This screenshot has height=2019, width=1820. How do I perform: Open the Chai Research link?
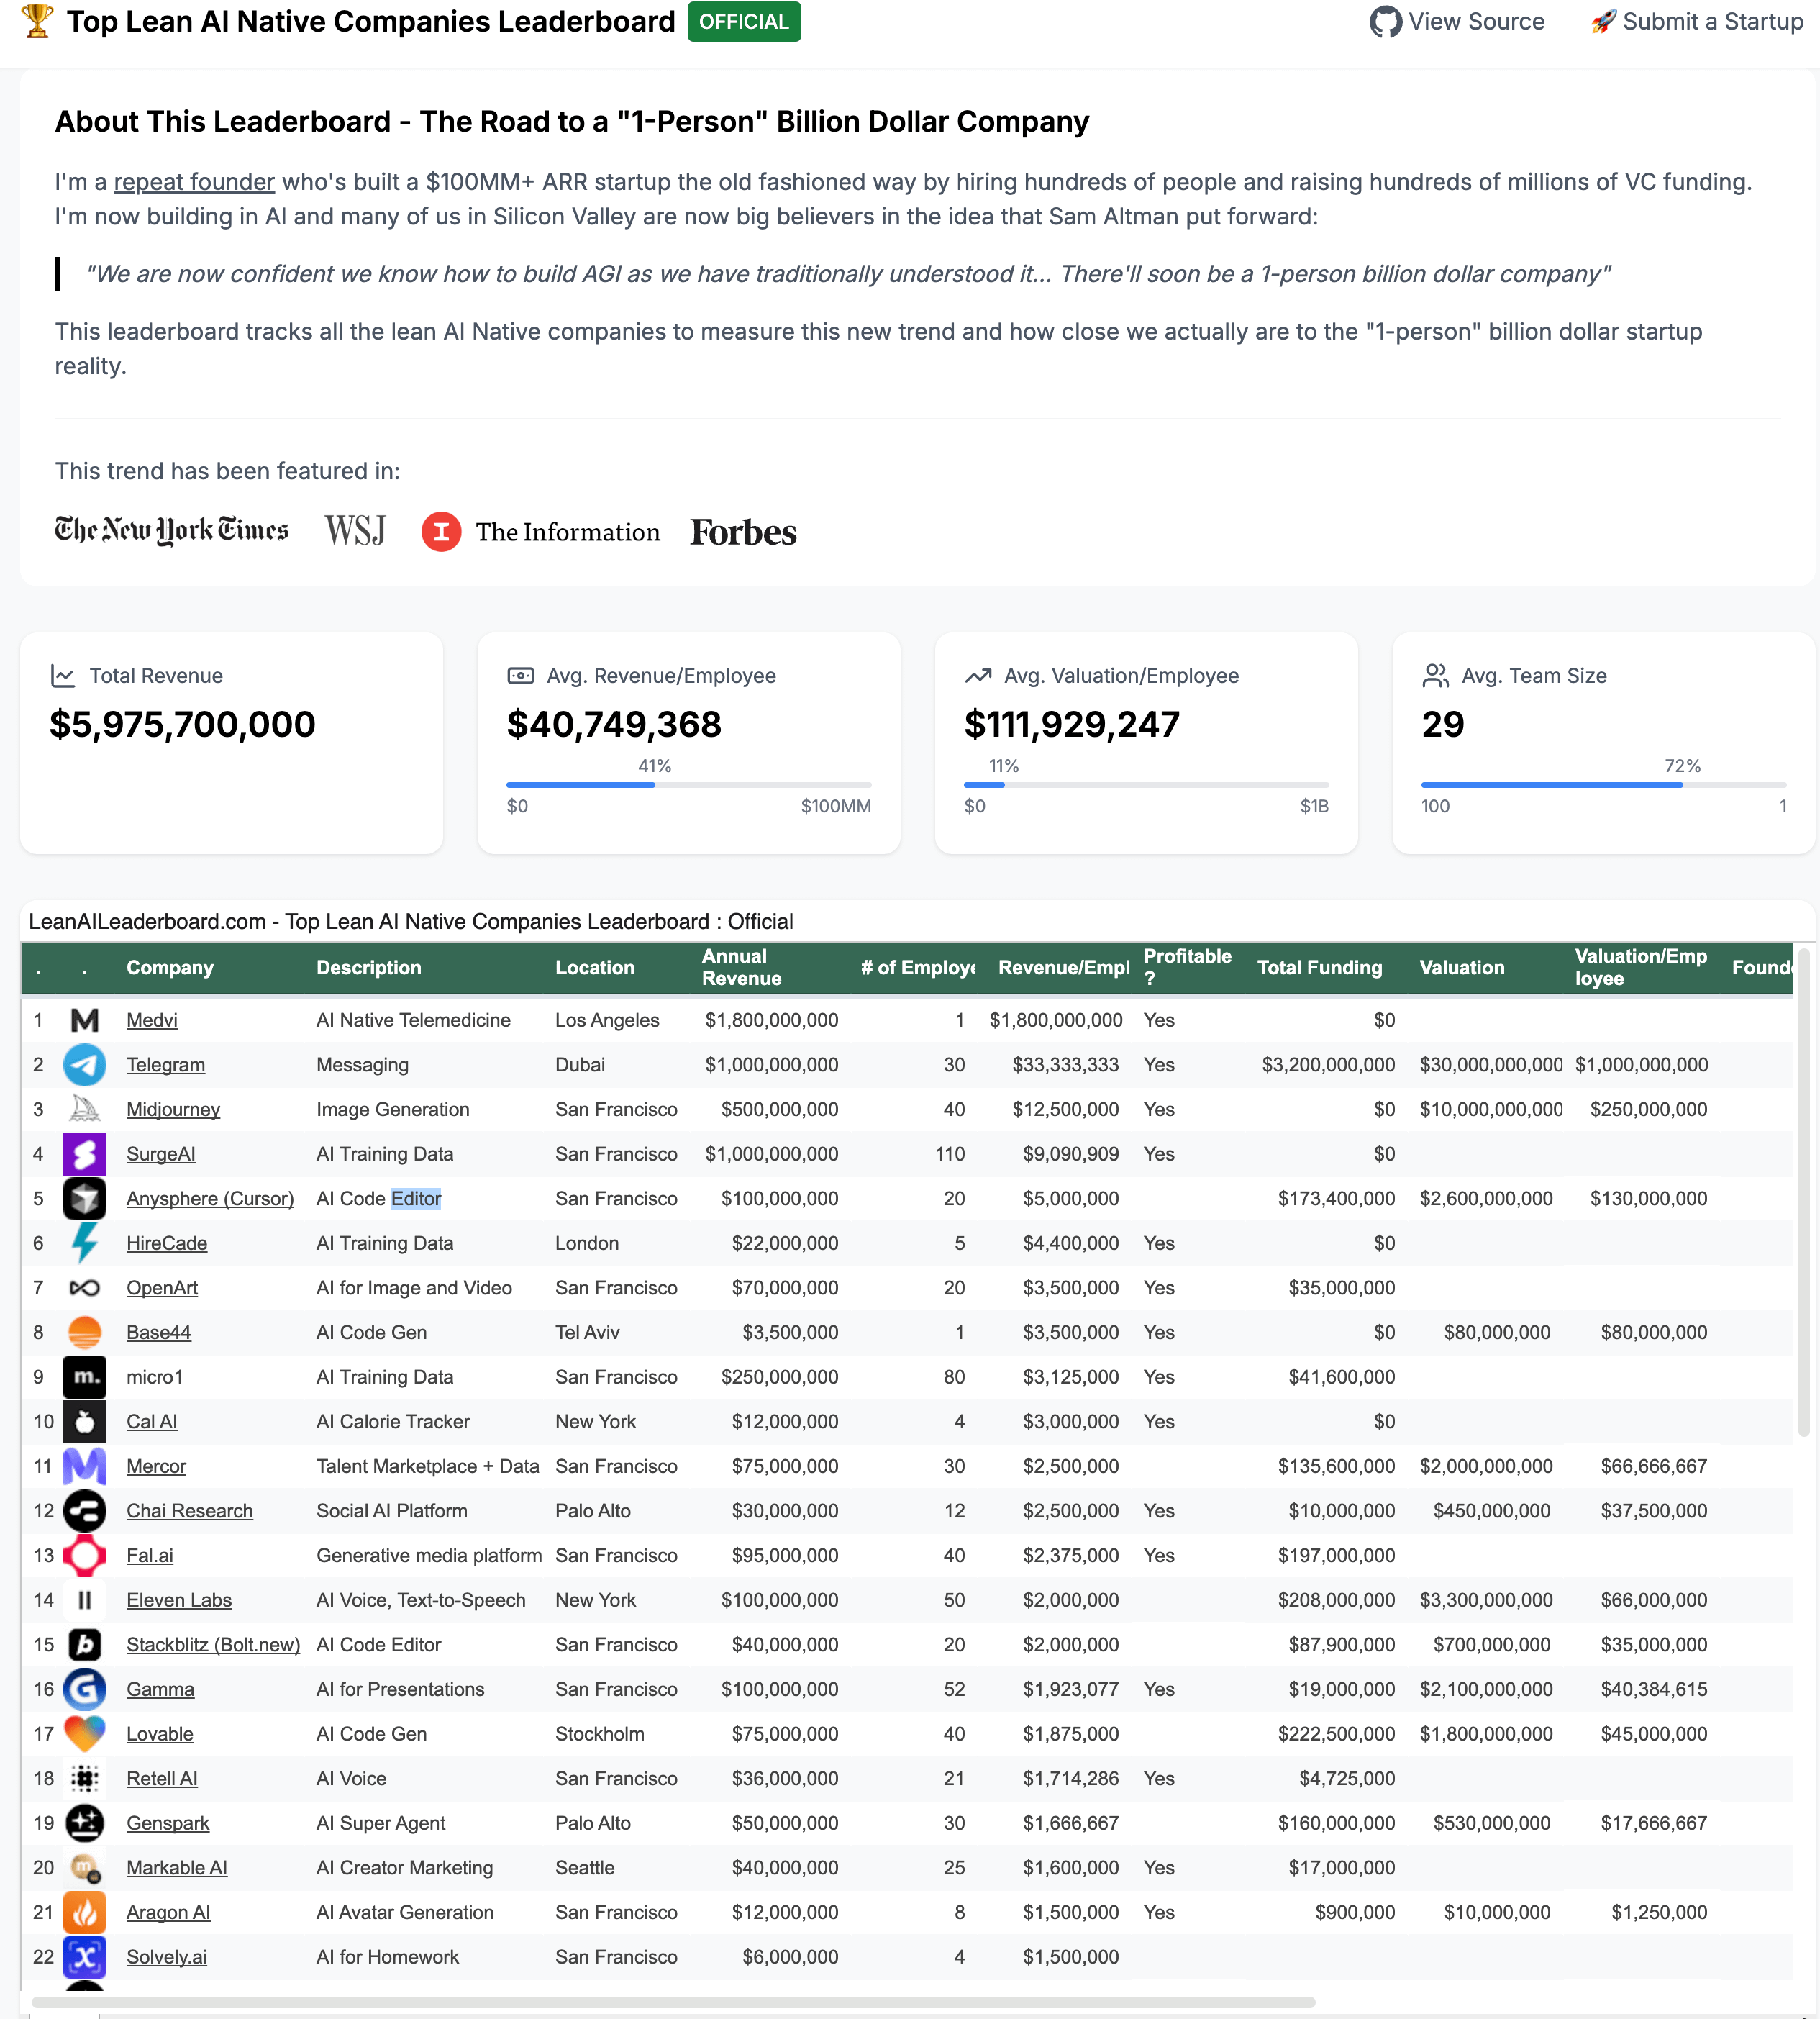click(x=190, y=1511)
